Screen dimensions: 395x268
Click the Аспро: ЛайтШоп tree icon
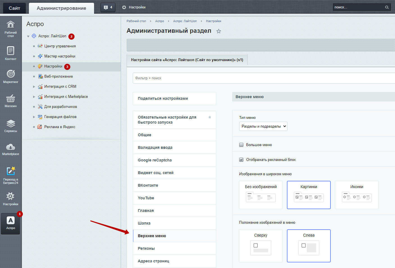pos(34,36)
